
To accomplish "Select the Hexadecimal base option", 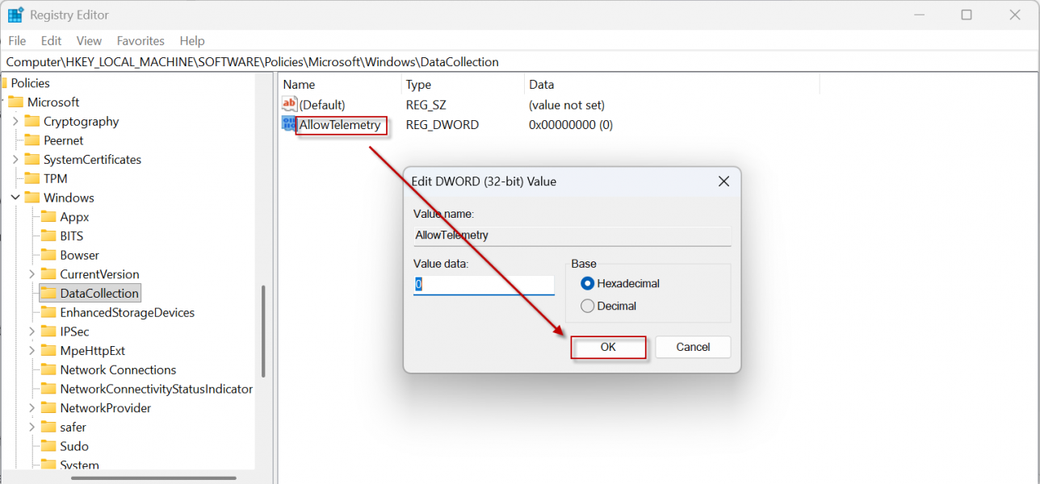I will [588, 284].
